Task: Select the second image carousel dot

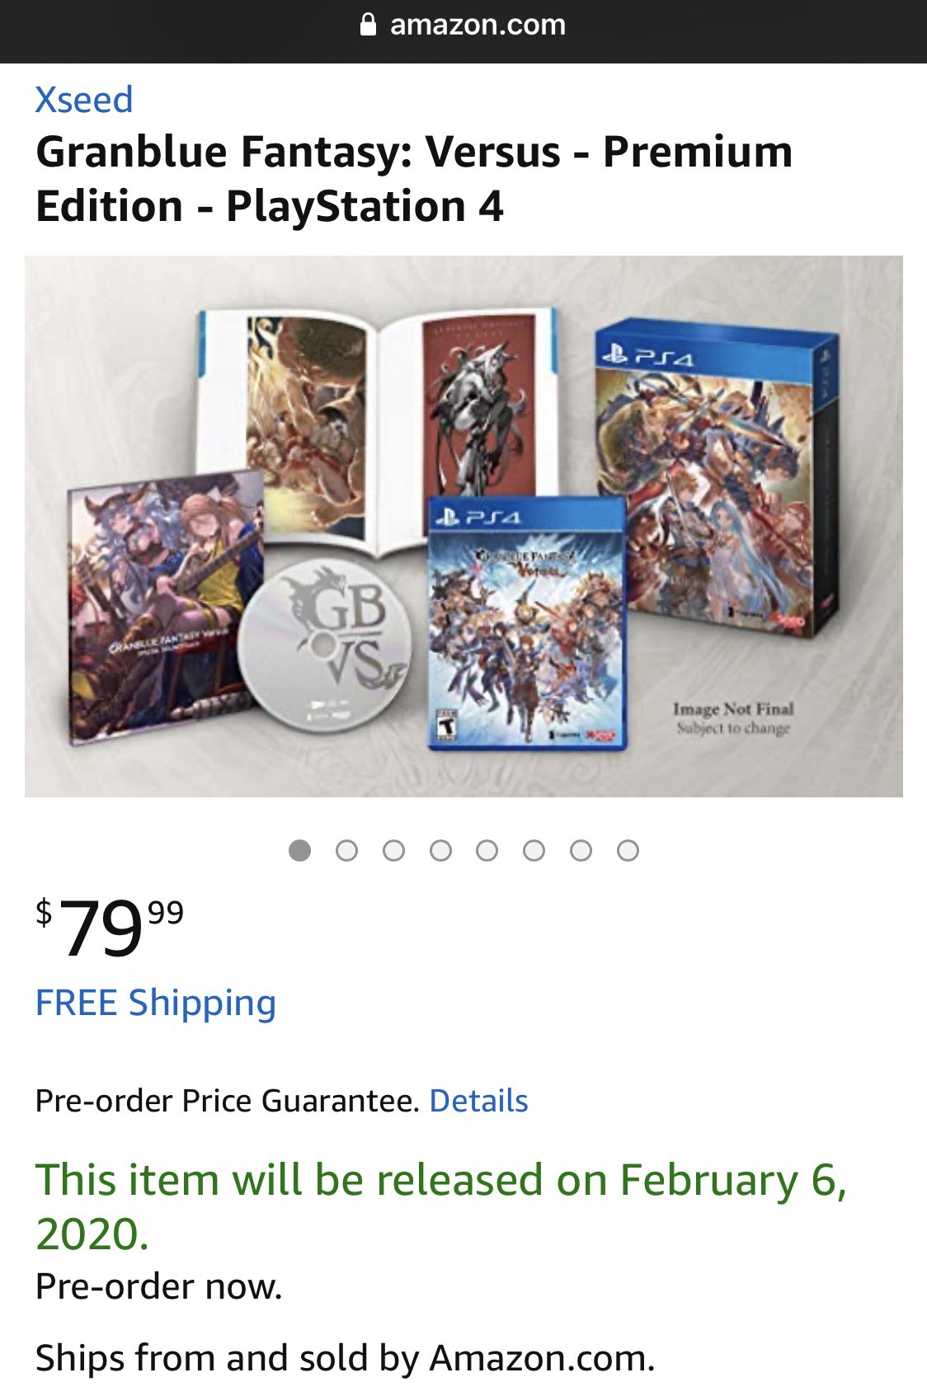Action: [x=347, y=850]
